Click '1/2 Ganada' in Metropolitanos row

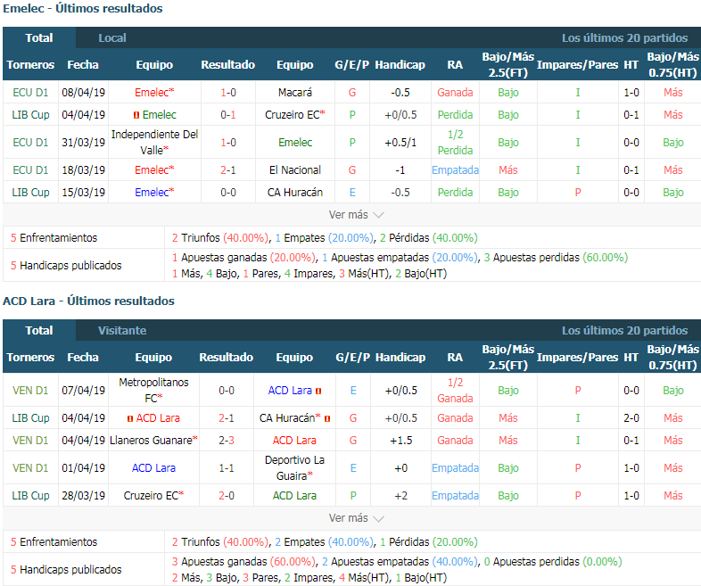455,390
